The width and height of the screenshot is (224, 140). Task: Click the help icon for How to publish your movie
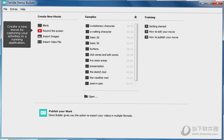coord(146,37)
